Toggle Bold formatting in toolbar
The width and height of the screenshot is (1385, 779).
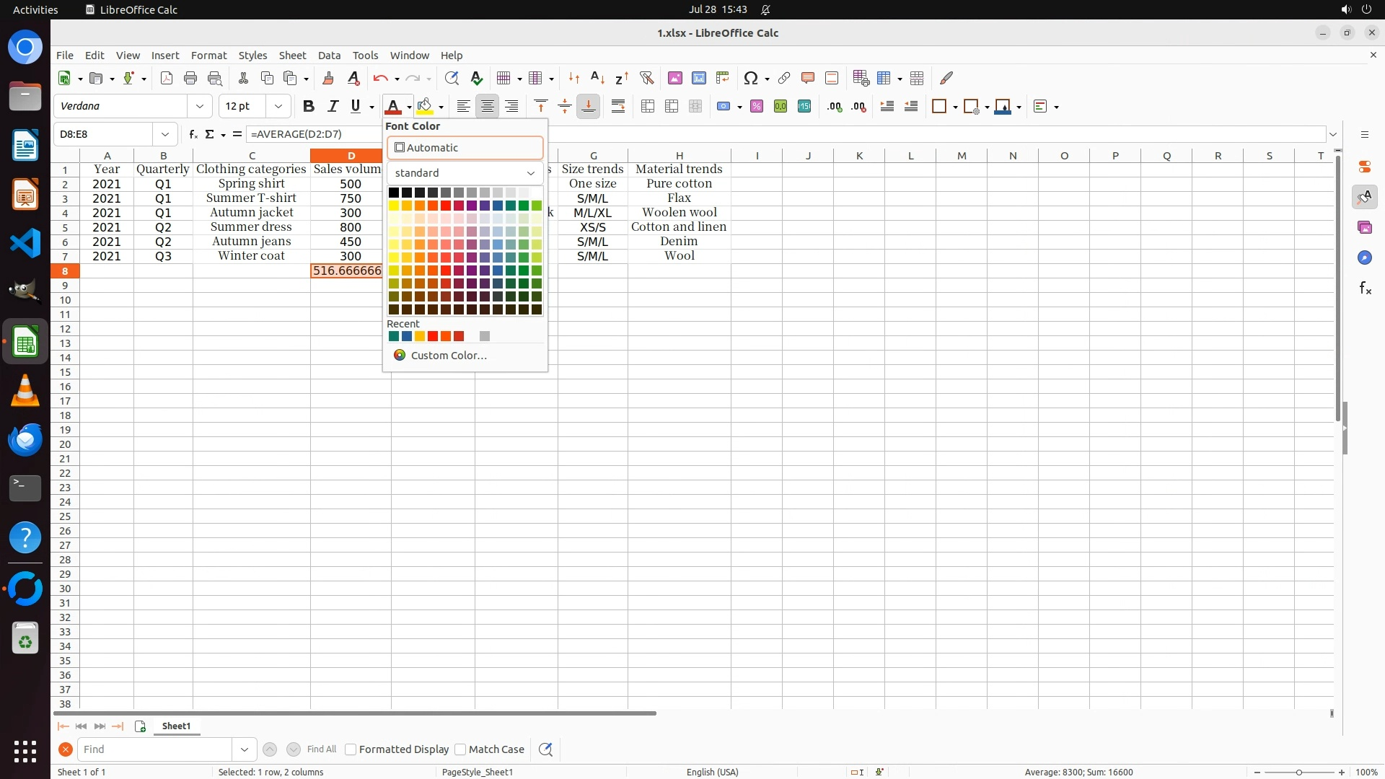point(309,107)
